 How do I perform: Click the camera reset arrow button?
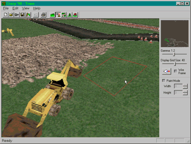tap(167, 71)
